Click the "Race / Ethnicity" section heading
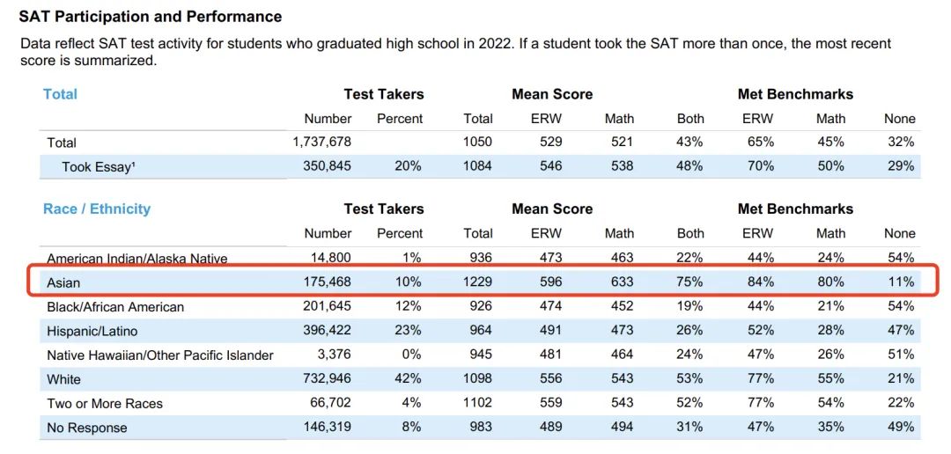 click(x=97, y=209)
